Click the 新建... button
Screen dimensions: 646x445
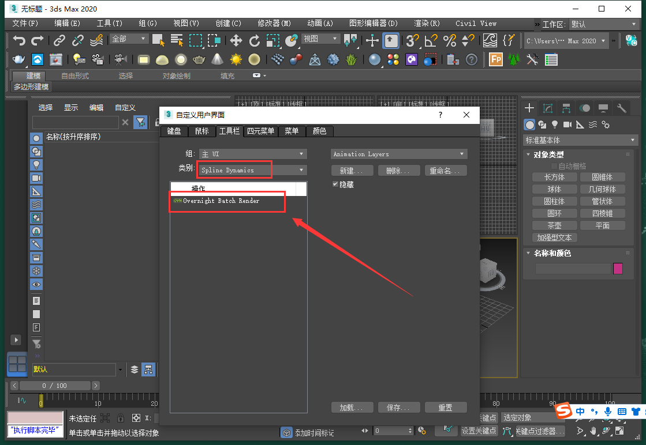point(352,171)
